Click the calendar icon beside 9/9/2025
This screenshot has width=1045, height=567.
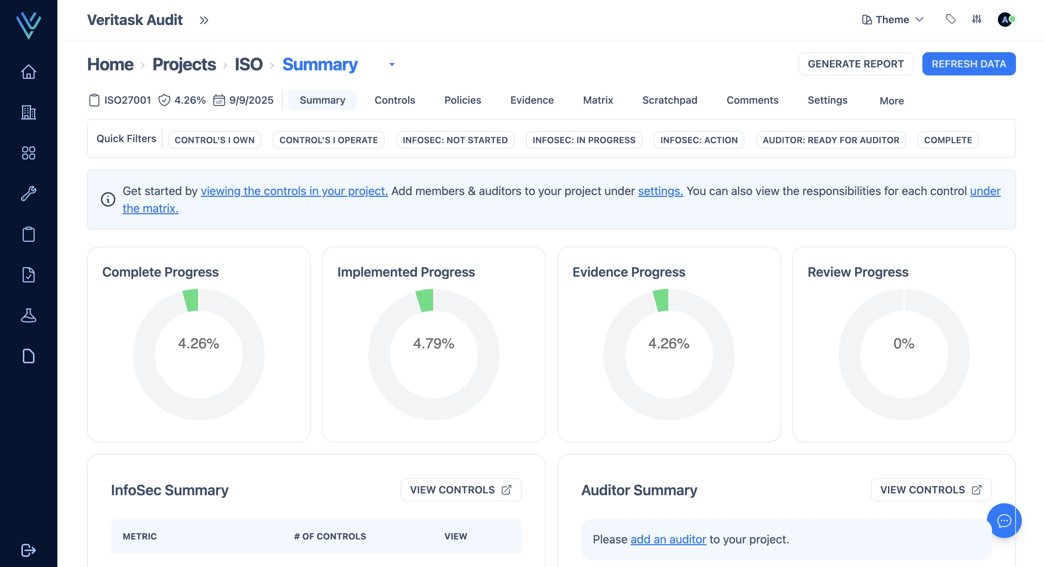(219, 100)
